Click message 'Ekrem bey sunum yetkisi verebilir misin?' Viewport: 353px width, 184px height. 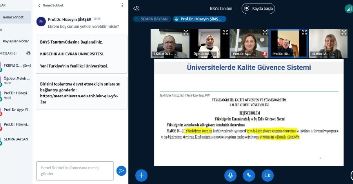point(83,26)
